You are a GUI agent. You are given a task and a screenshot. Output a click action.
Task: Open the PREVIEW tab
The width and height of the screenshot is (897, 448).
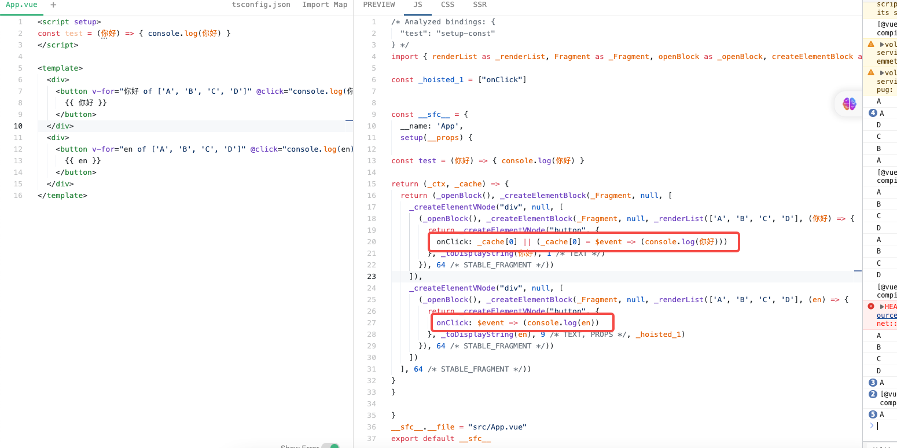click(x=379, y=5)
